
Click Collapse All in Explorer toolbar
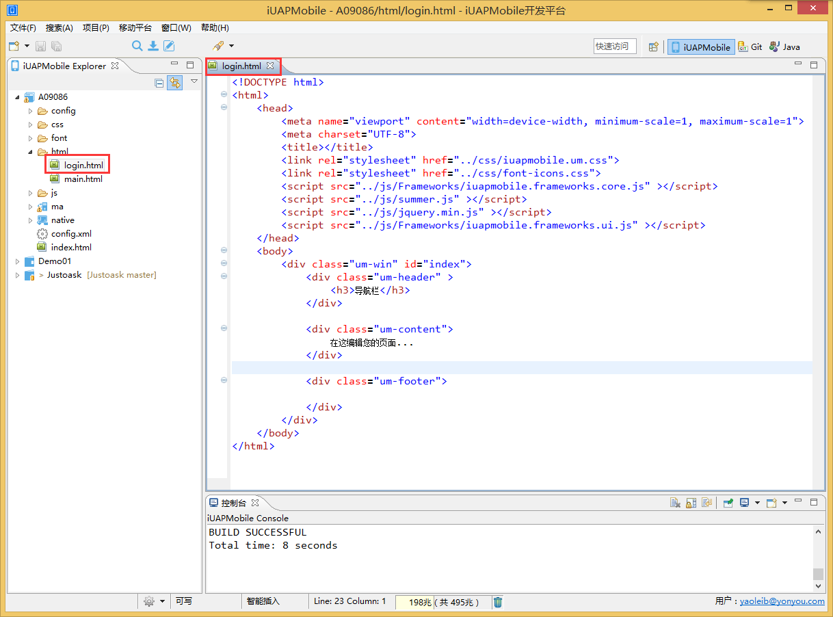click(159, 83)
